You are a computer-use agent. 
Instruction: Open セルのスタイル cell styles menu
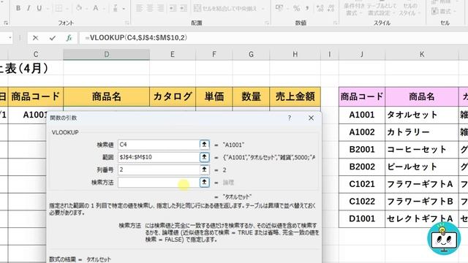410,9
